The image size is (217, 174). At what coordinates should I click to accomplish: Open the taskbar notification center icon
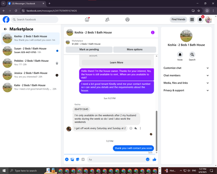click(211, 171)
